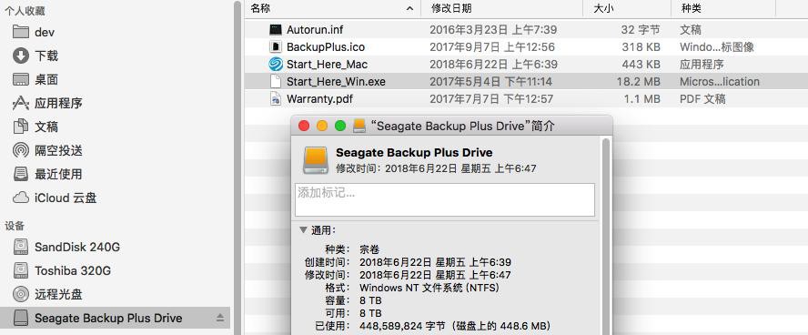Sort by 名称 column header arrow

[409, 8]
